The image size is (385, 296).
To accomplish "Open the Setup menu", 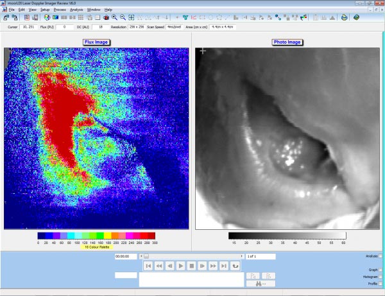I will click(x=44, y=10).
